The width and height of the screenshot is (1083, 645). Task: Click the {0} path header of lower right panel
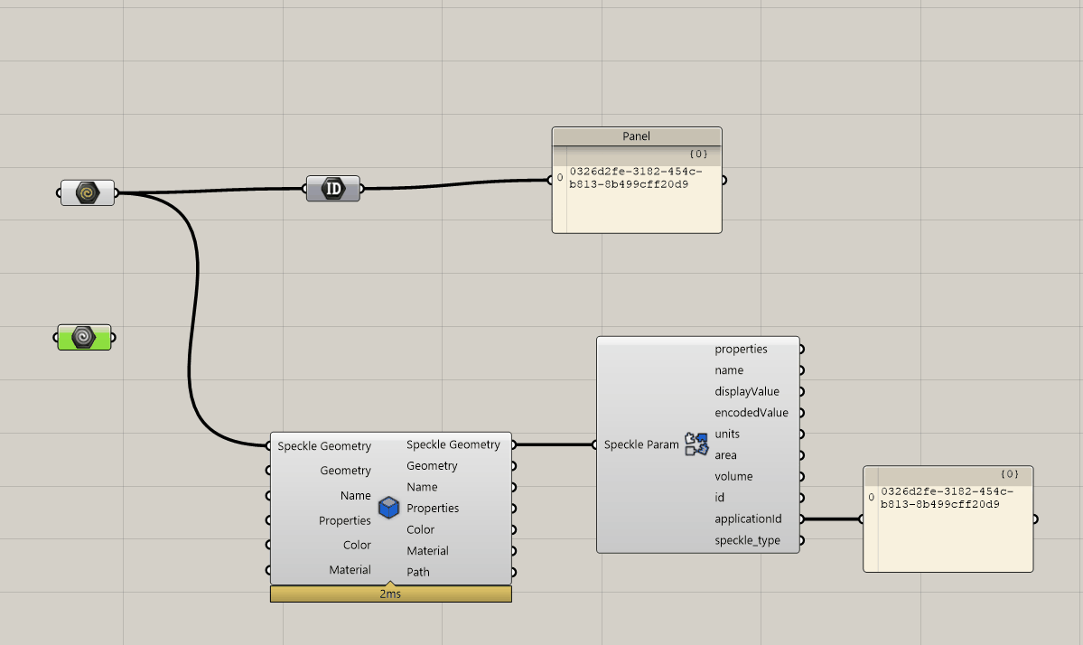click(x=1010, y=474)
